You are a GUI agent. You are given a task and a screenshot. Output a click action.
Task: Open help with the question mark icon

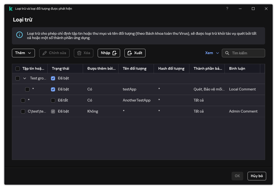click(227, 9)
